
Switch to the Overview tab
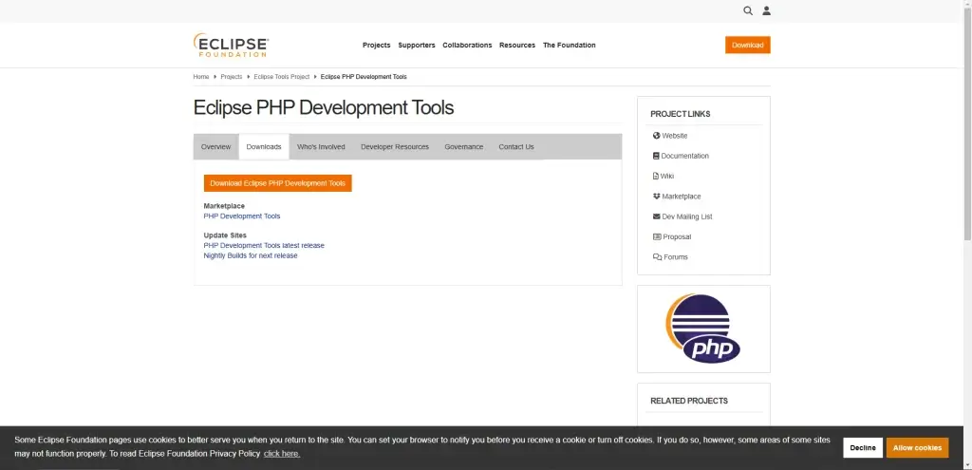click(215, 147)
